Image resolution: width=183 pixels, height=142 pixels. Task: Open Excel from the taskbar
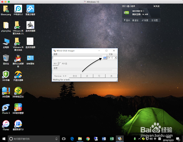click(x=112, y=139)
